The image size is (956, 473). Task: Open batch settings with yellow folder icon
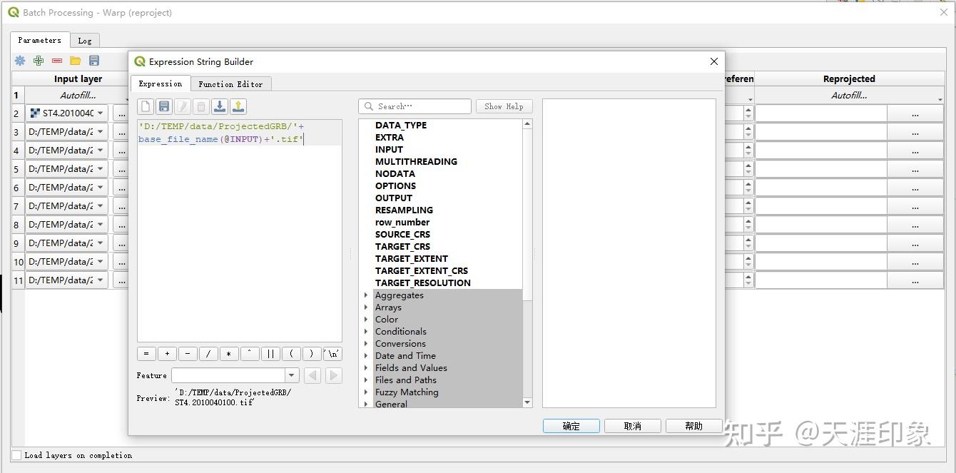coord(76,61)
